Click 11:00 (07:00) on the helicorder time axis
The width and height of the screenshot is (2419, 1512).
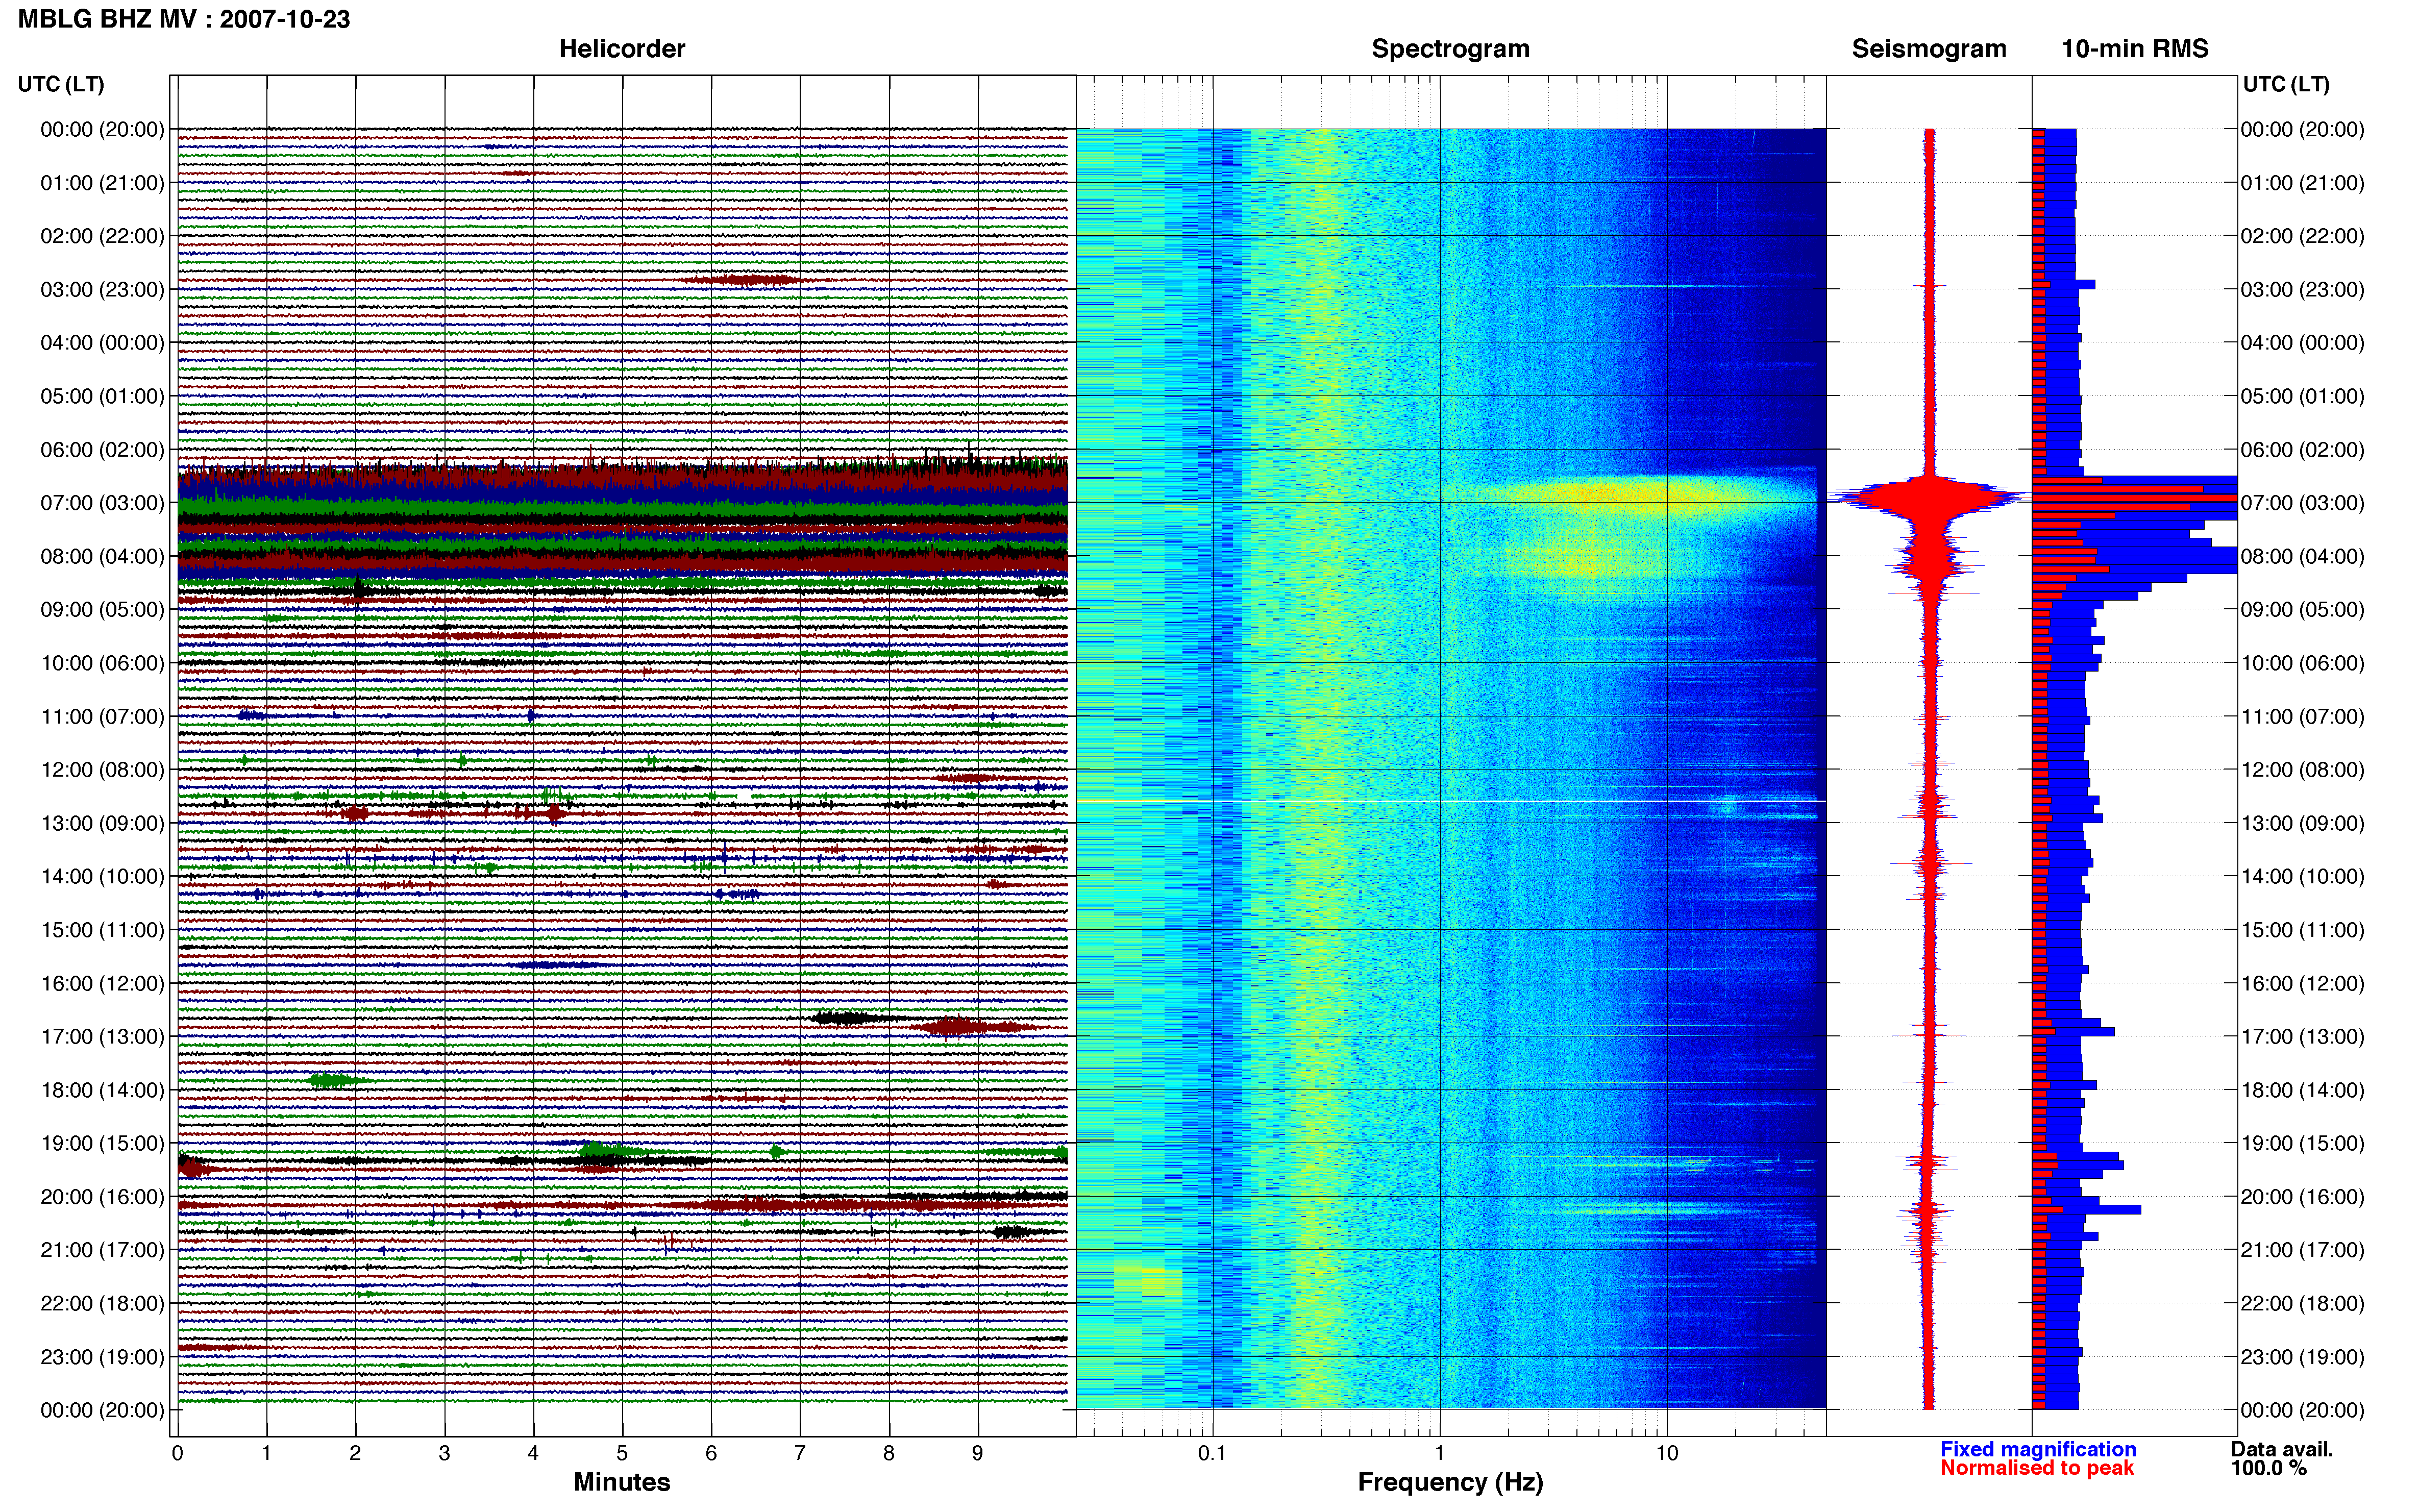102,717
